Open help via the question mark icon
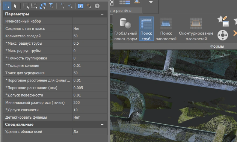Screen dimensions: 237x142 pyautogui.click(x=97, y=6)
